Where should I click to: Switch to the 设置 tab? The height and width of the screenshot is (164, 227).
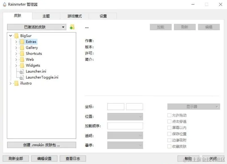tap(103, 16)
